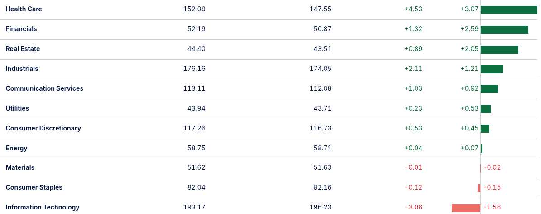Click the Materials sector label
Image resolution: width=541 pixels, height=214 pixels.
click(x=20, y=167)
